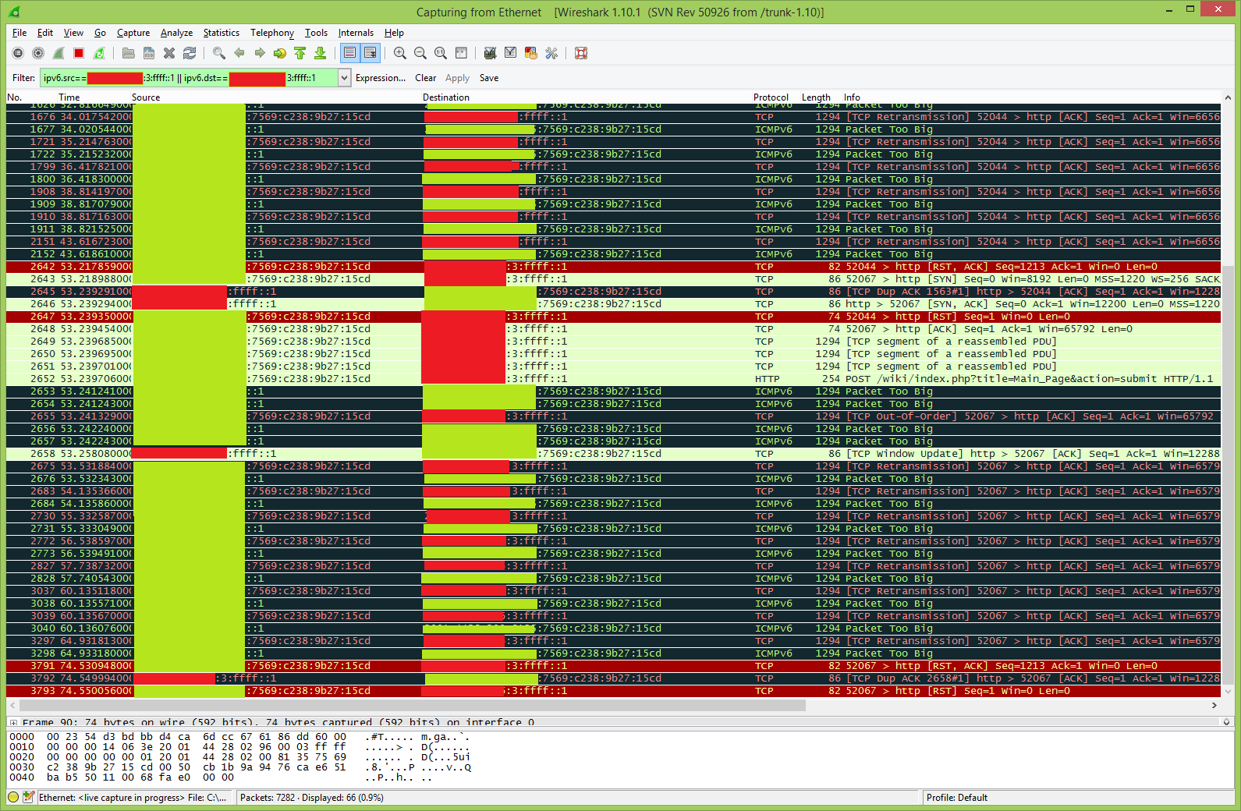
Task: Stop the running live capture
Action: click(x=79, y=53)
